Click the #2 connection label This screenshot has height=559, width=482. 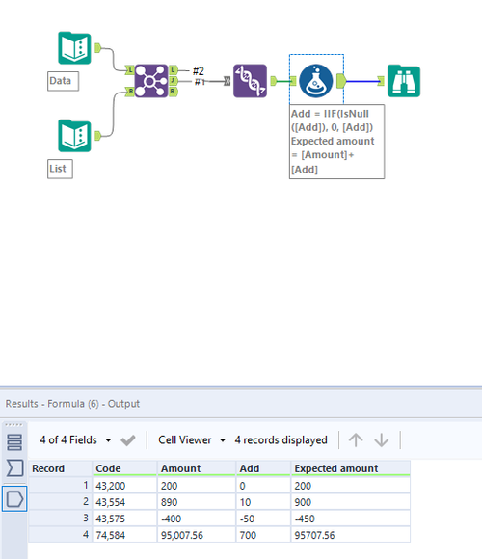(199, 71)
